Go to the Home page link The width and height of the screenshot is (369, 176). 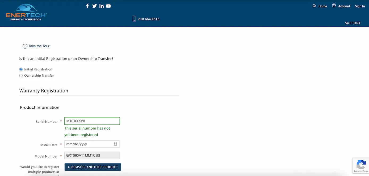click(323, 6)
